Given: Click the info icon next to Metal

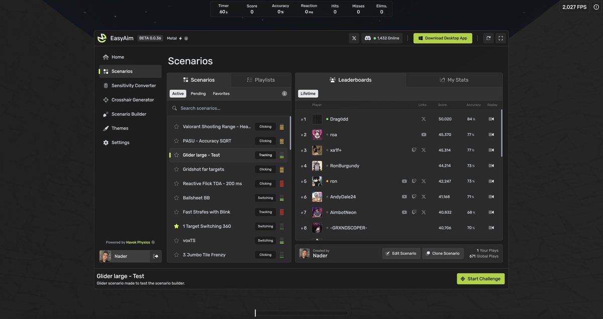Looking at the screenshot, I should point(186,38).
